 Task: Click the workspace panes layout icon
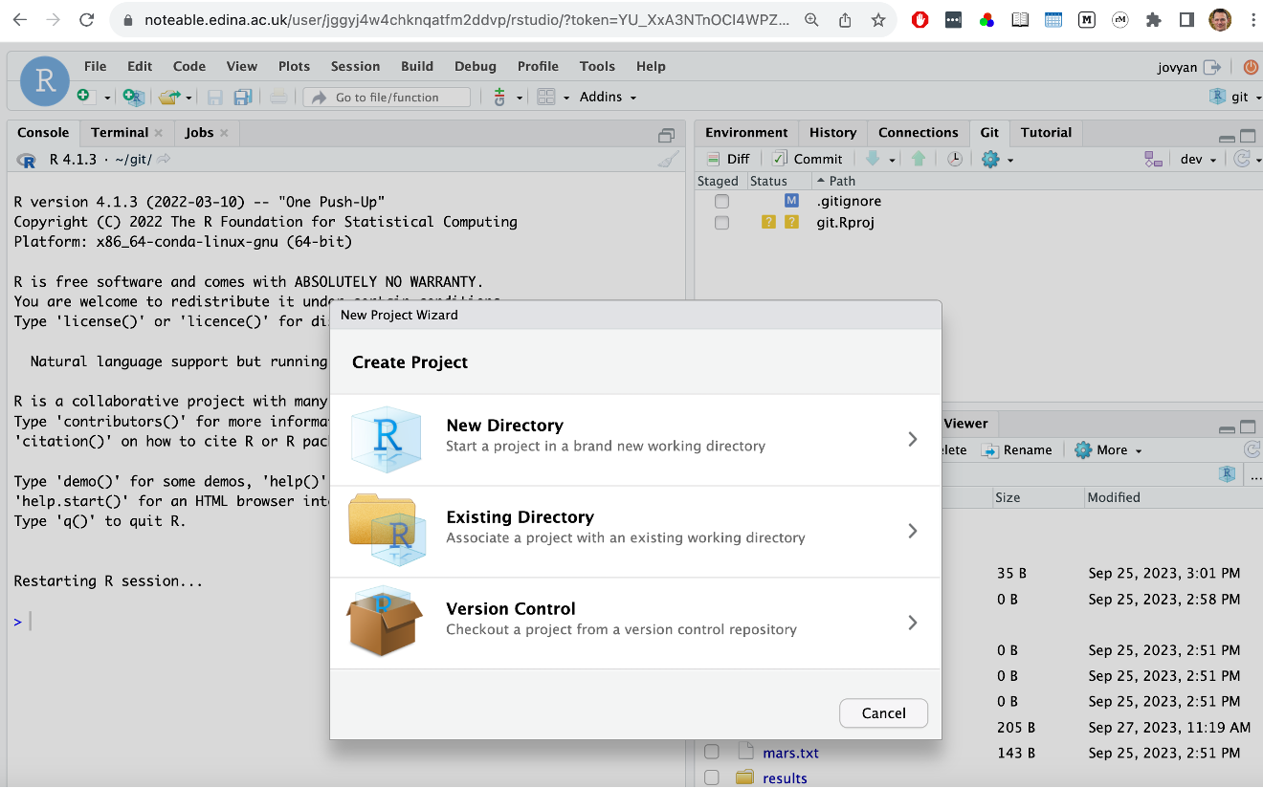click(x=546, y=97)
